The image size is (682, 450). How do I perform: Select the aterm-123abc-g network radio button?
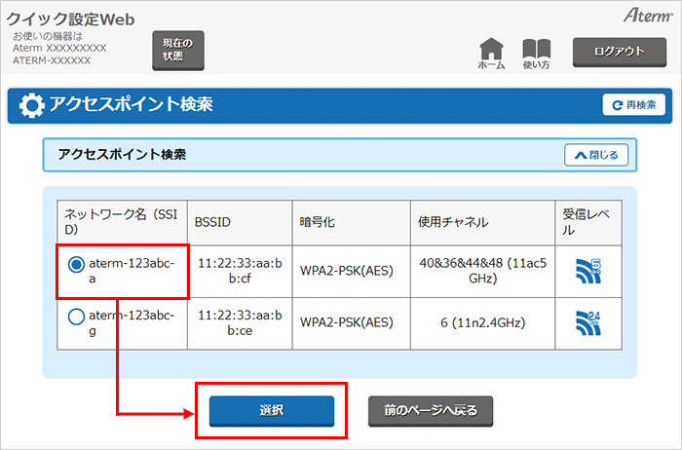[76, 317]
